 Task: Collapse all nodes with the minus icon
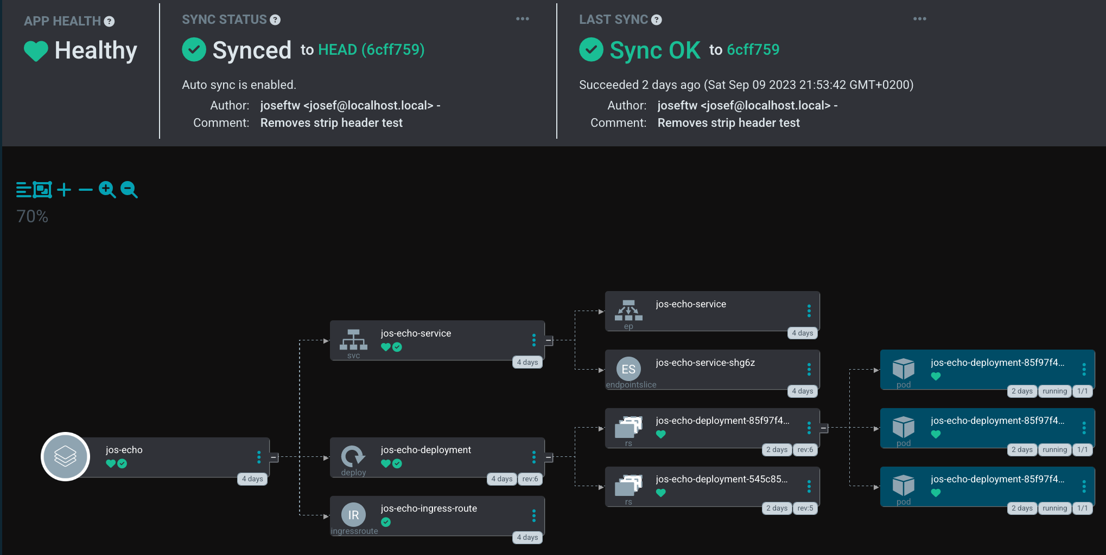86,189
